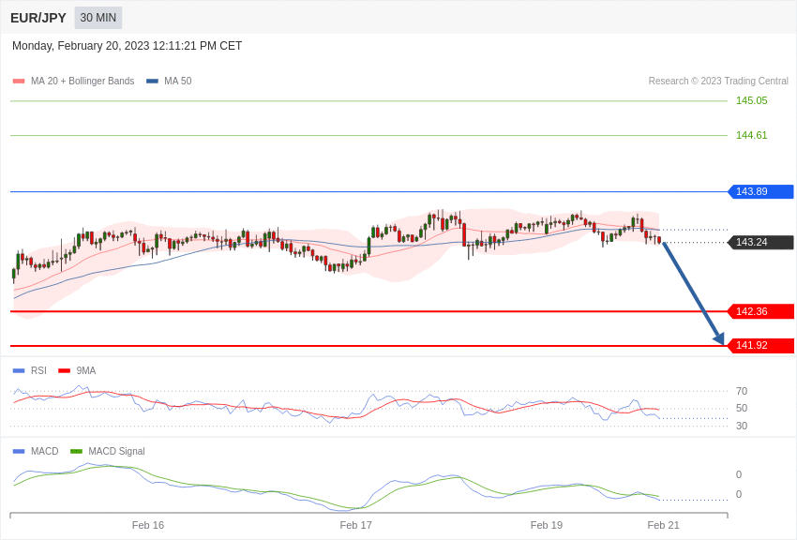
Task: Click the MACD Signal legend label
Action: click(116, 451)
